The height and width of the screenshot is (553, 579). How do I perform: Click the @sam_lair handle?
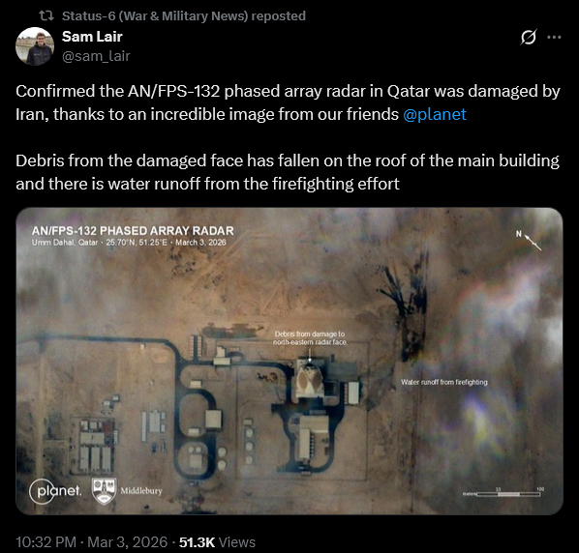96,56
